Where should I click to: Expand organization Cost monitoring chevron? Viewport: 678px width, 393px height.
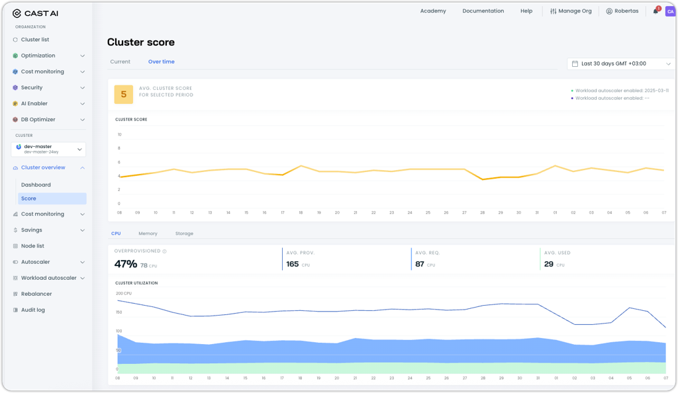(x=82, y=71)
